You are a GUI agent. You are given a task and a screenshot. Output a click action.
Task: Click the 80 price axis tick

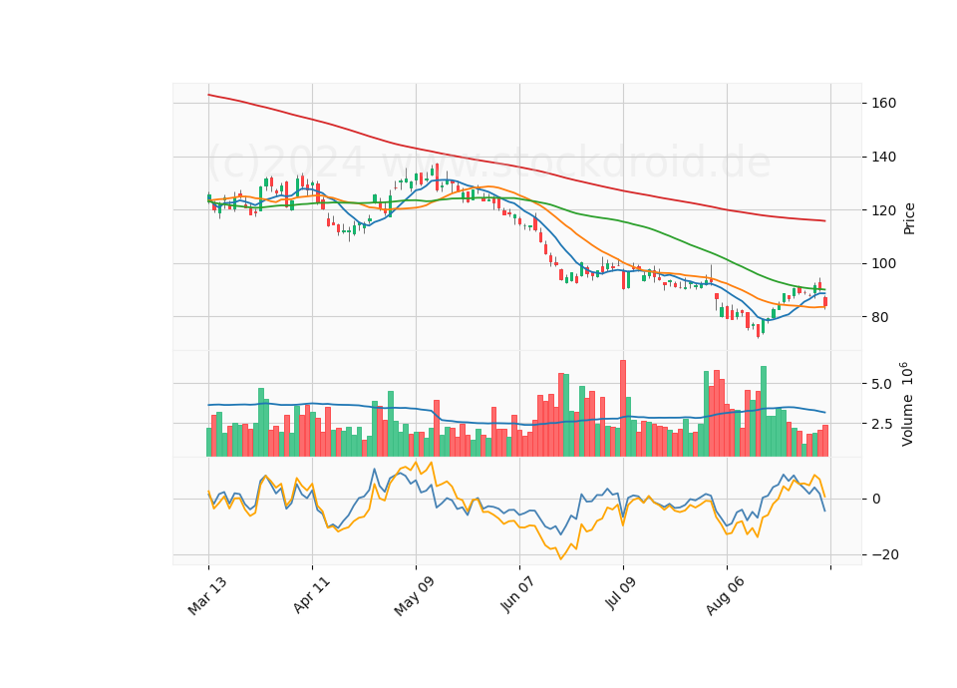click(x=879, y=317)
